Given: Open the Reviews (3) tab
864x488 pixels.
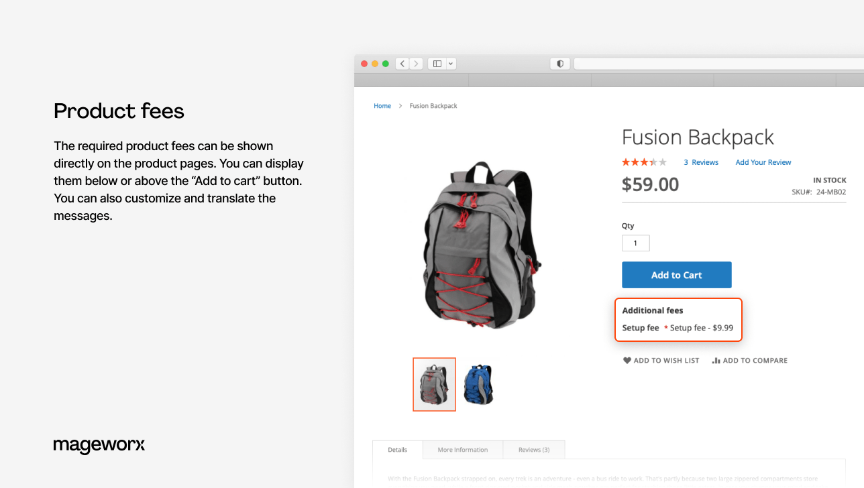Looking at the screenshot, I should 533,449.
